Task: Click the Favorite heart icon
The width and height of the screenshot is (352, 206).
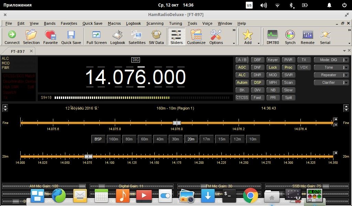Action: click(x=50, y=37)
